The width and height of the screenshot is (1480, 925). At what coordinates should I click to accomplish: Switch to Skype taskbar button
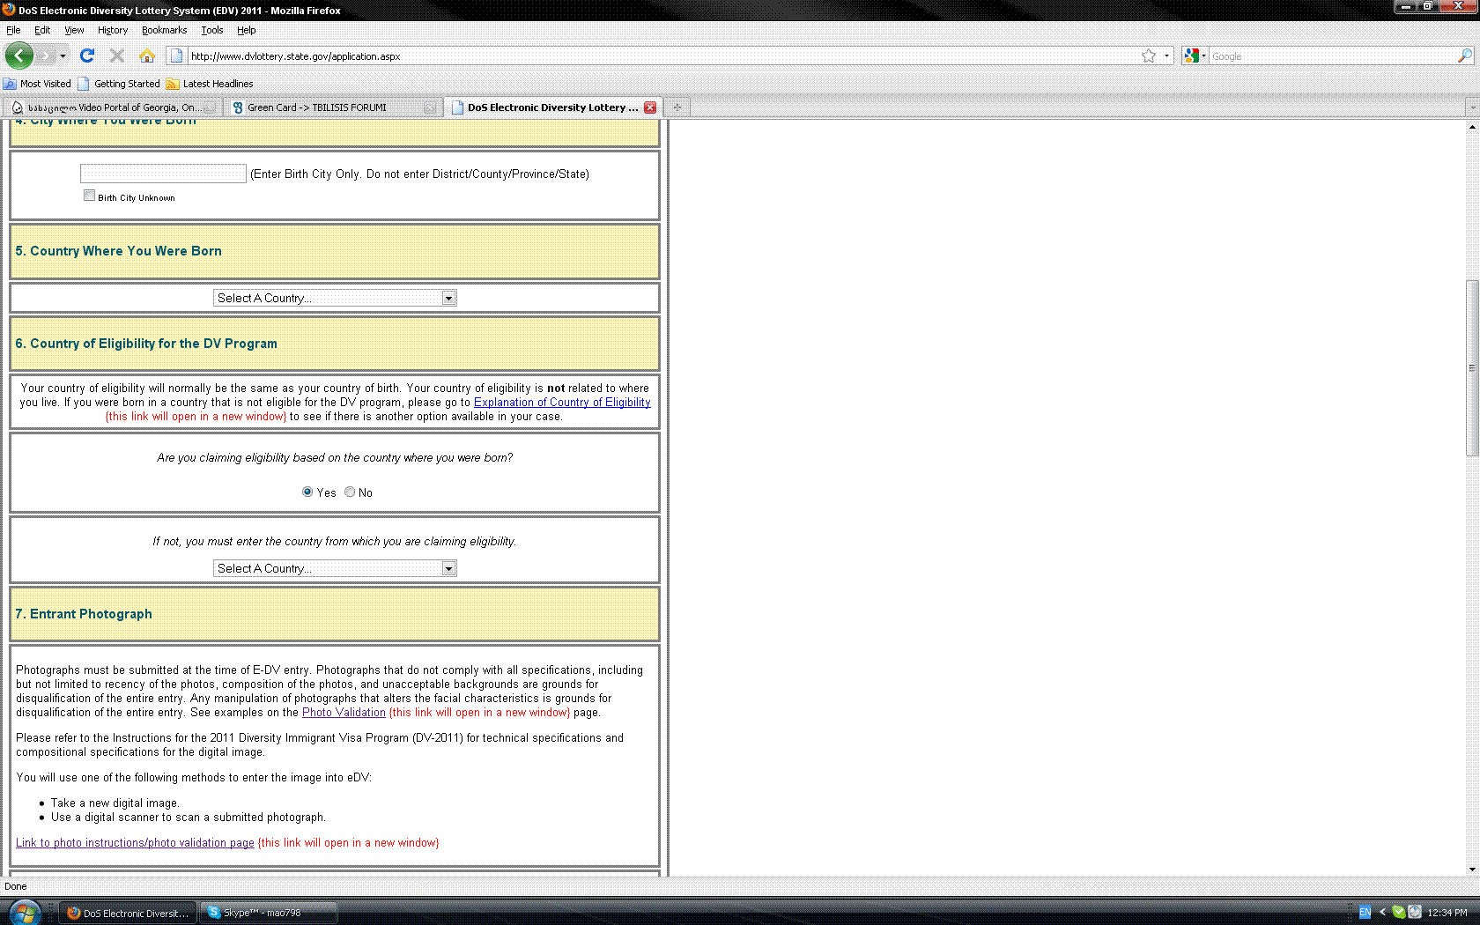click(270, 913)
